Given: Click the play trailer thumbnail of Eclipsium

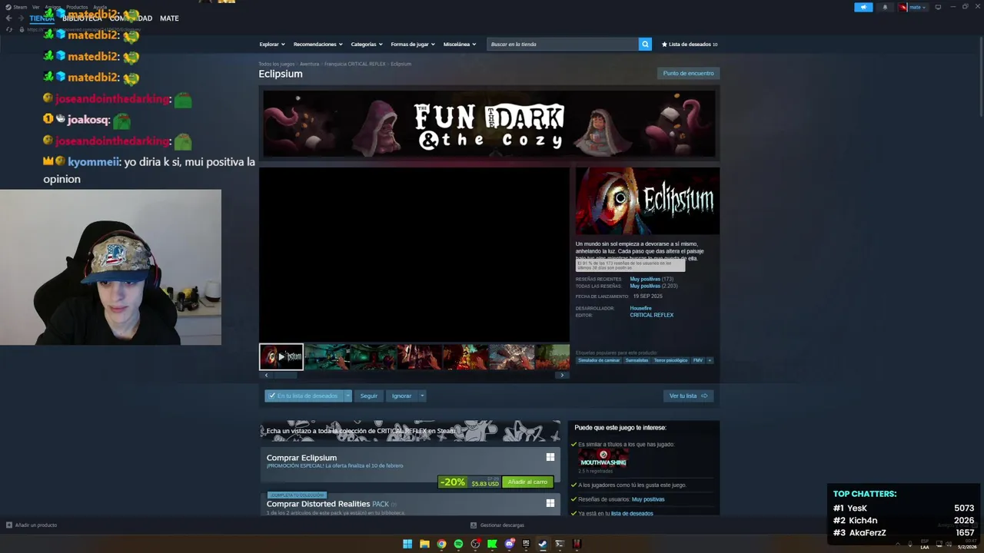Looking at the screenshot, I should [281, 356].
